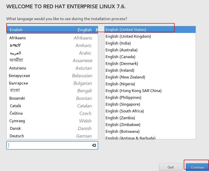Select English (Philippines) locale
209x171 pixels.
pos(150,98)
